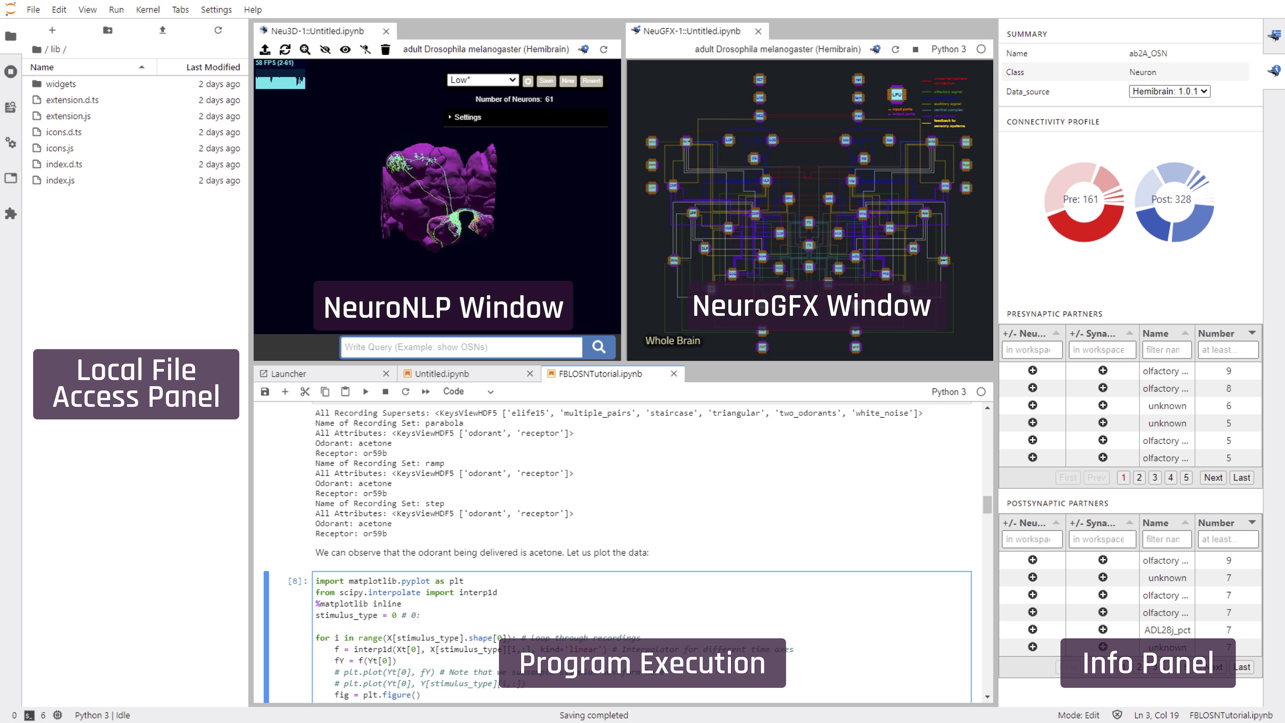Click the upload icon in Neu3D toolbar
Screen dimensions: 1285x723
click(265, 49)
